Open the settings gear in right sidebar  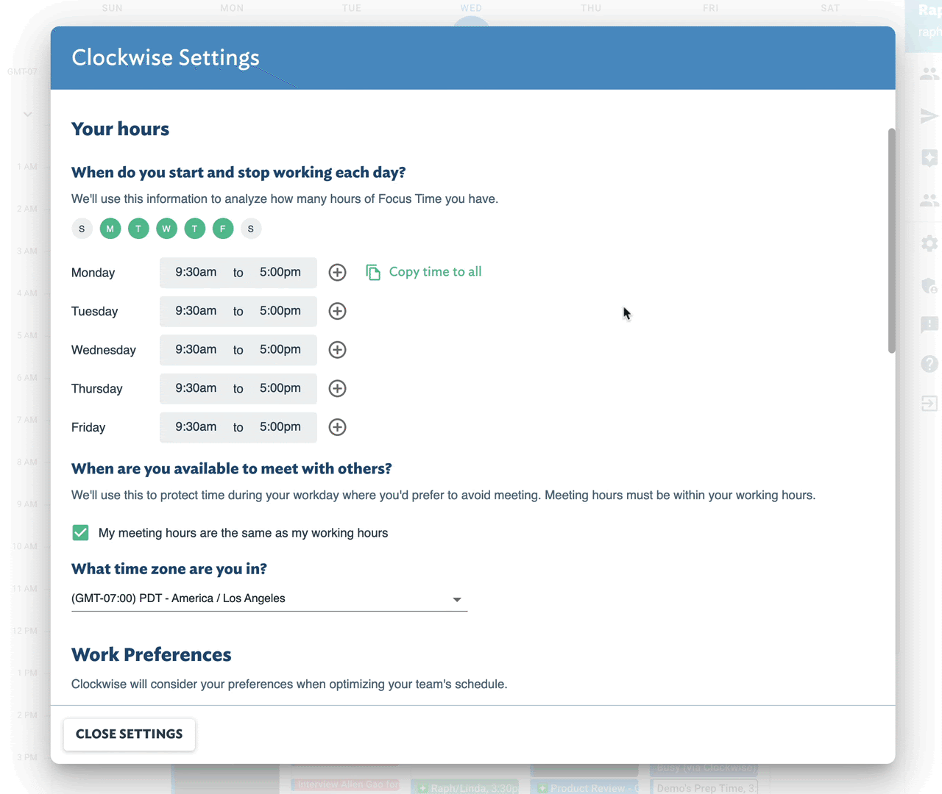click(x=929, y=243)
